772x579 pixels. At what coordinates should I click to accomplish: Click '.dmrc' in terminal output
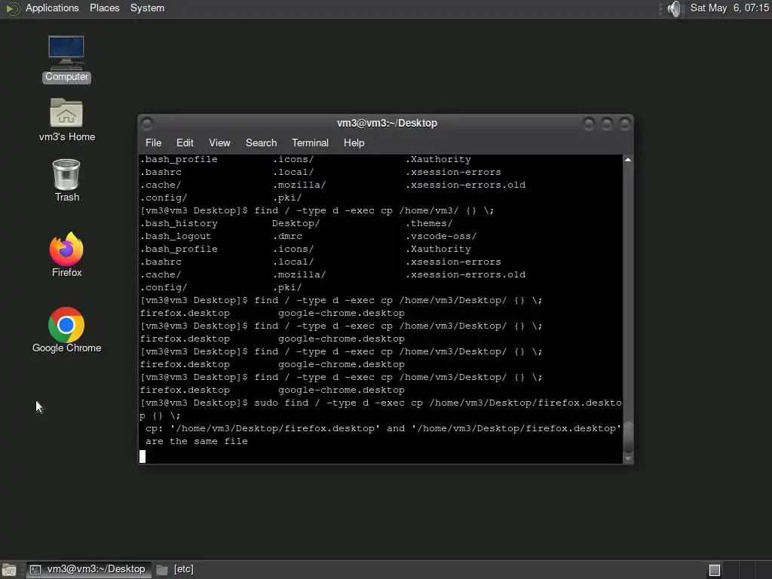pos(287,236)
